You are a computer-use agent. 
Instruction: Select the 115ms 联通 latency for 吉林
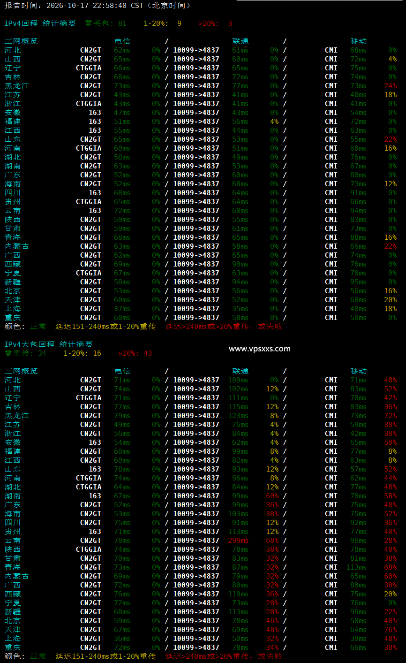pyautogui.click(x=238, y=407)
